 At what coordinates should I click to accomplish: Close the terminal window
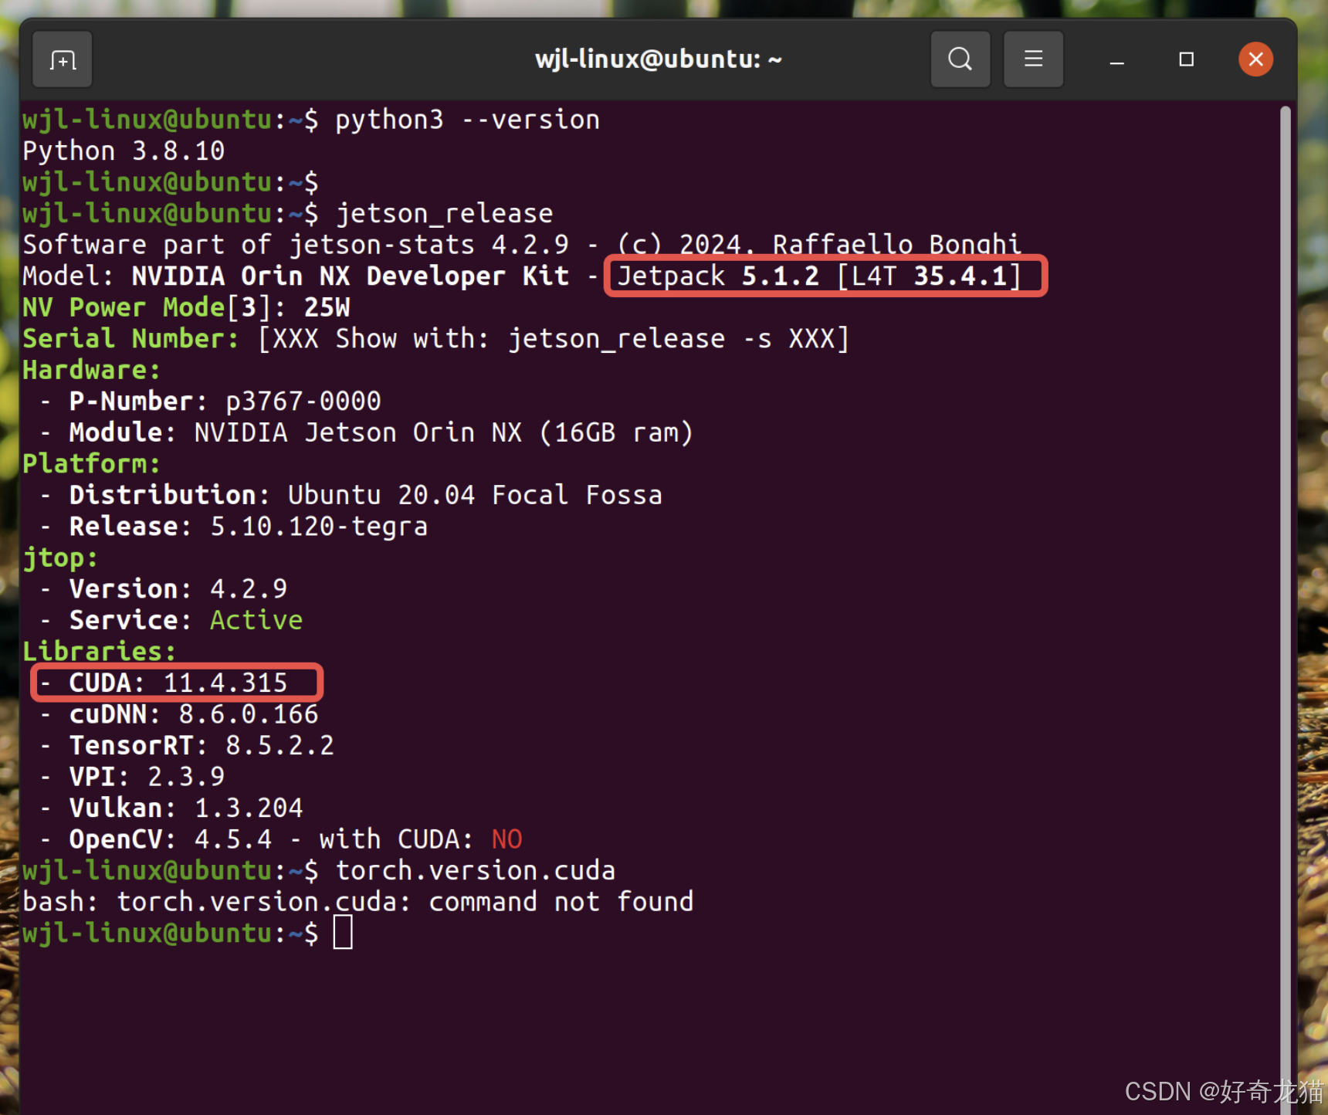pos(1256,59)
